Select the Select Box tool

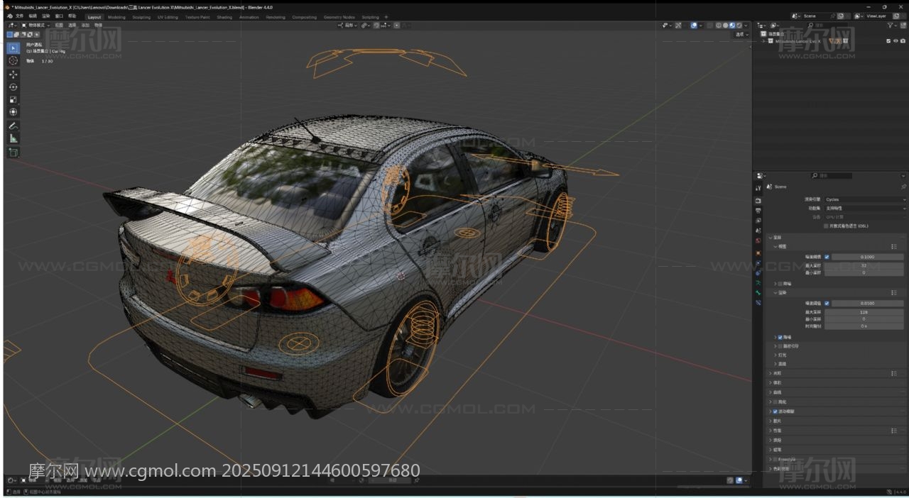click(x=13, y=48)
